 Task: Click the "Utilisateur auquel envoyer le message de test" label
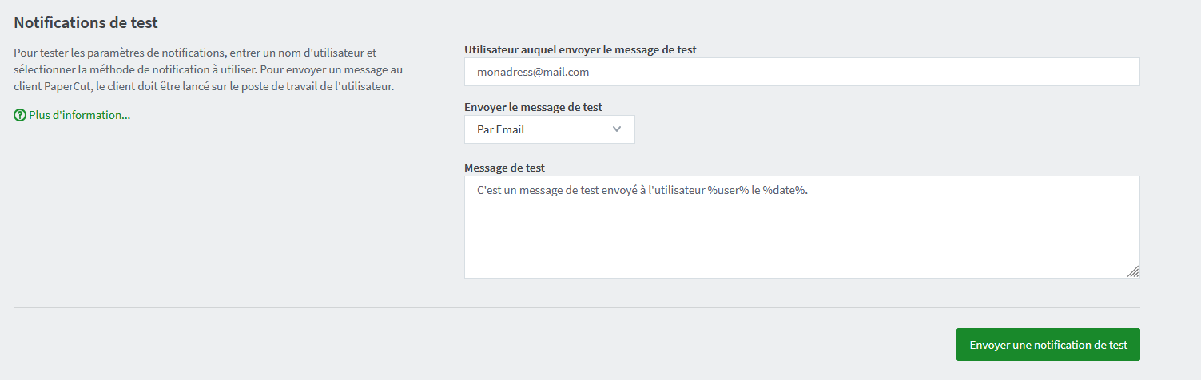(x=580, y=49)
